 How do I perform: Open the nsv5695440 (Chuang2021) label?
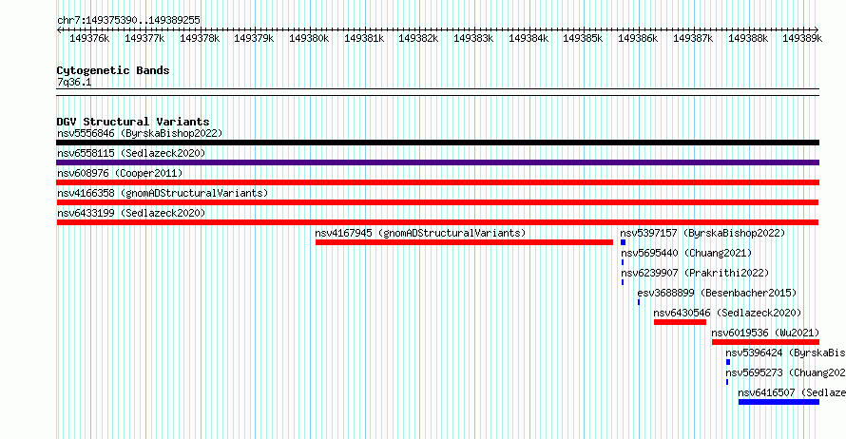686,253
